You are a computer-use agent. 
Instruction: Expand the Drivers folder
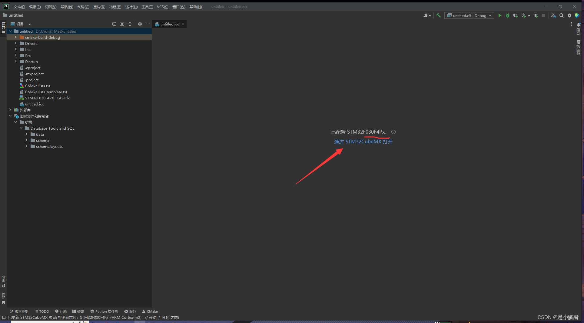[15, 43]
